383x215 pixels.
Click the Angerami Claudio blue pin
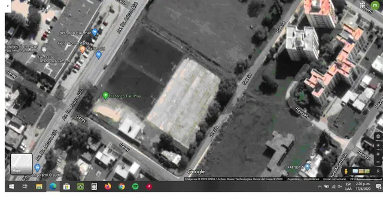tap(37, 168)
